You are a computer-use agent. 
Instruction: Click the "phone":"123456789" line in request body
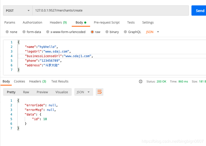(43, 61)
